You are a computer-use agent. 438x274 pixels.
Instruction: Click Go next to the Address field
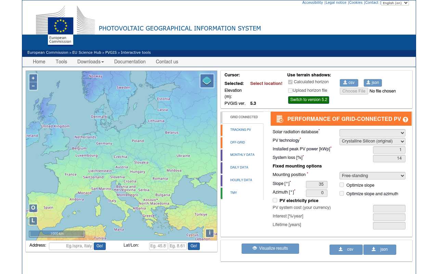100,246
